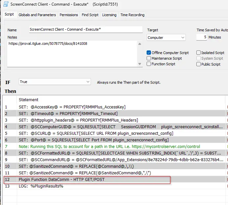228x205 pixels.
Task: Click the script window title icon
Action: coord(6,4)
